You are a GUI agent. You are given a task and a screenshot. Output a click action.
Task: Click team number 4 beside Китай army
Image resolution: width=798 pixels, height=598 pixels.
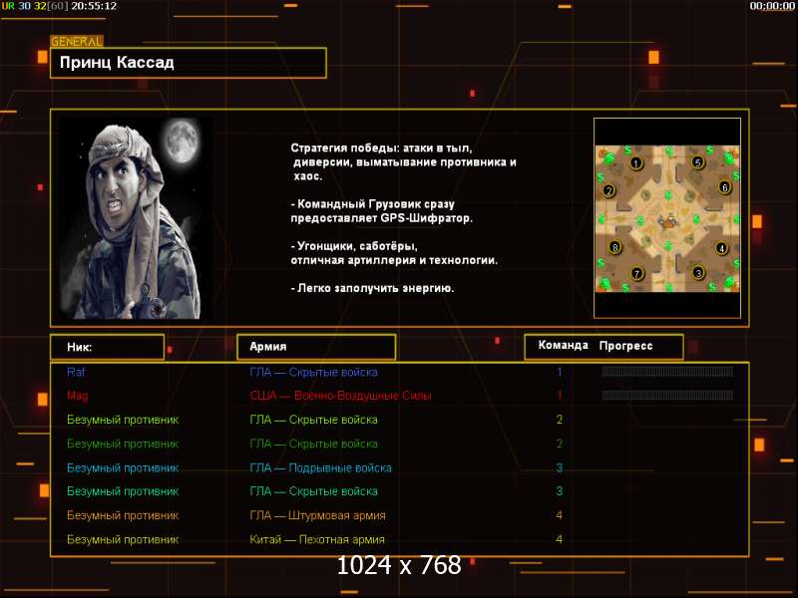pos(560,539)
